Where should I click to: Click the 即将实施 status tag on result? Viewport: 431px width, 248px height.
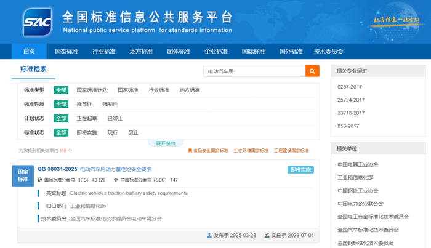300,170
